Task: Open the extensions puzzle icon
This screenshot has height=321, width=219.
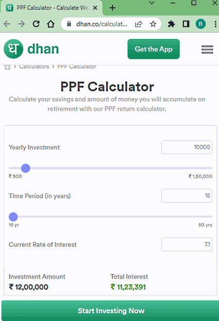Action: 171,24
